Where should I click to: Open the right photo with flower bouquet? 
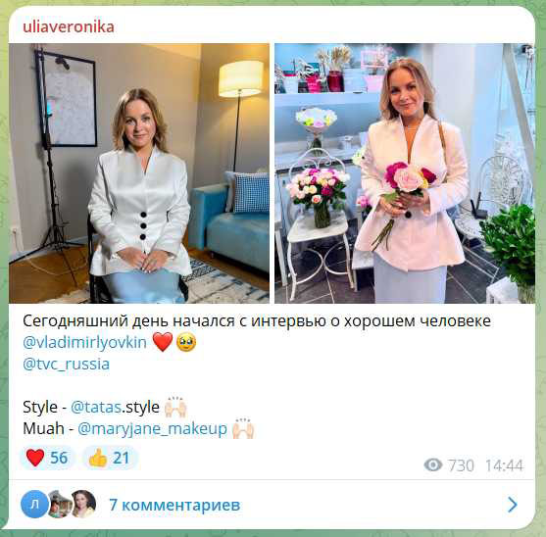[x=405, y=173]
